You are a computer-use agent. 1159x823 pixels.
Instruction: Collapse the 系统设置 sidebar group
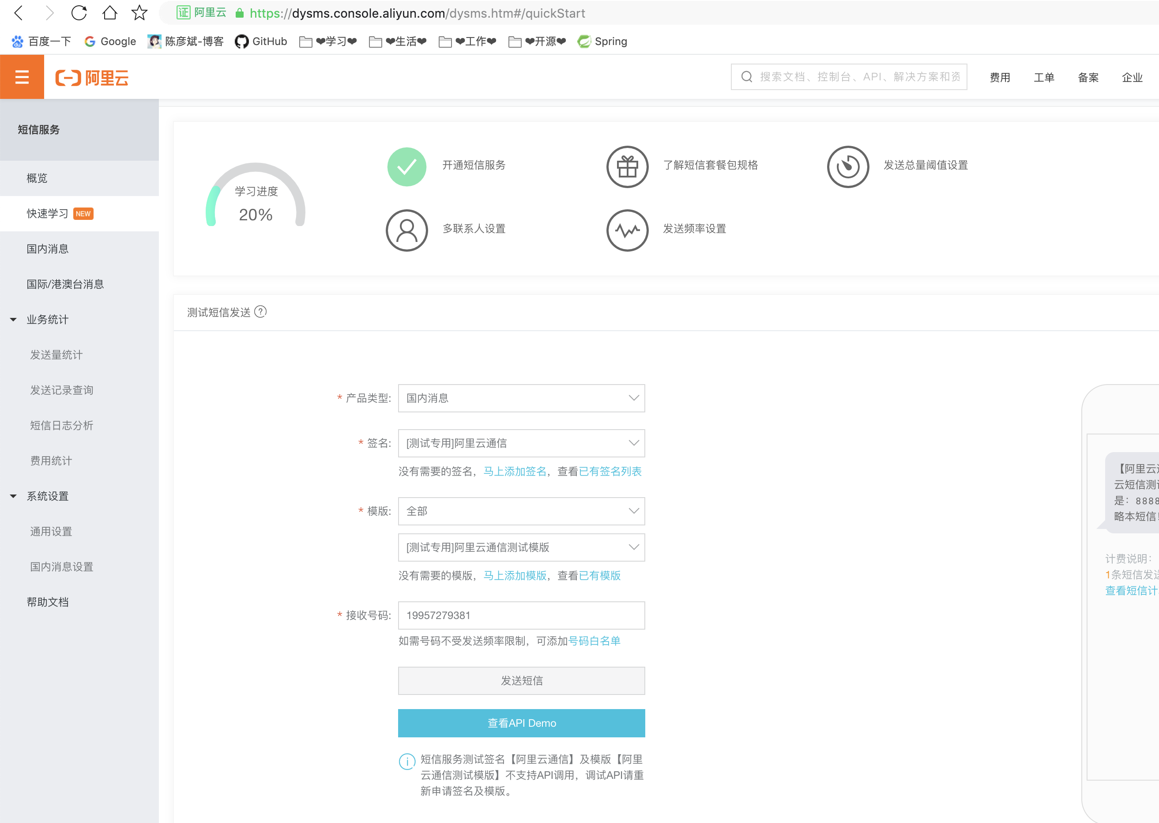(79, 496)
